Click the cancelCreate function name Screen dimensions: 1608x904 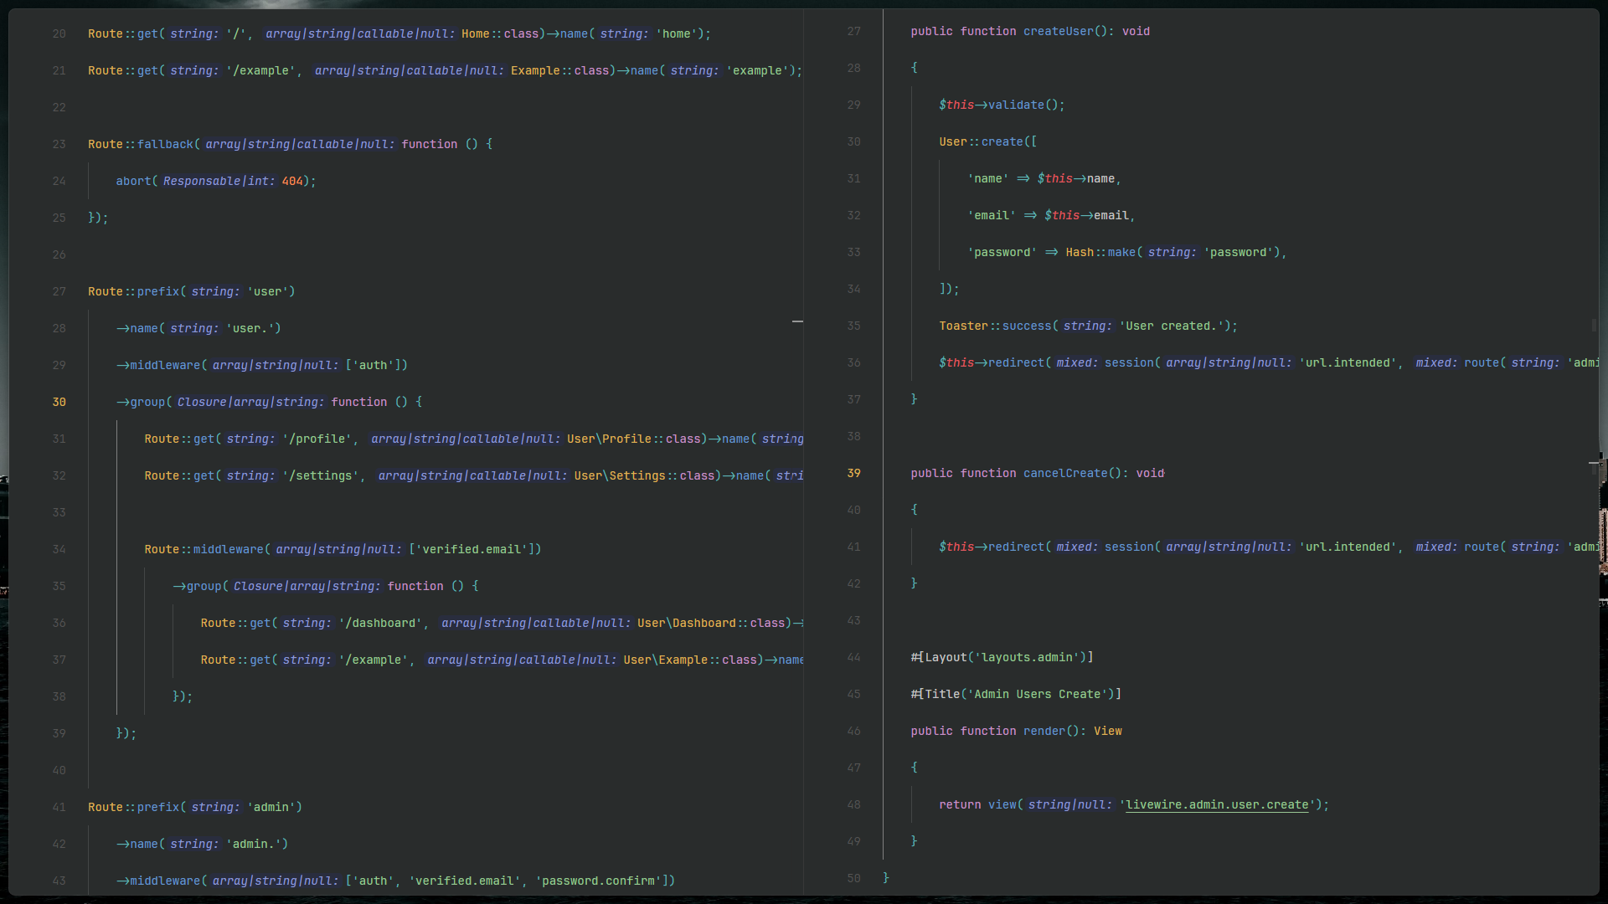(x=1065, y=473)
